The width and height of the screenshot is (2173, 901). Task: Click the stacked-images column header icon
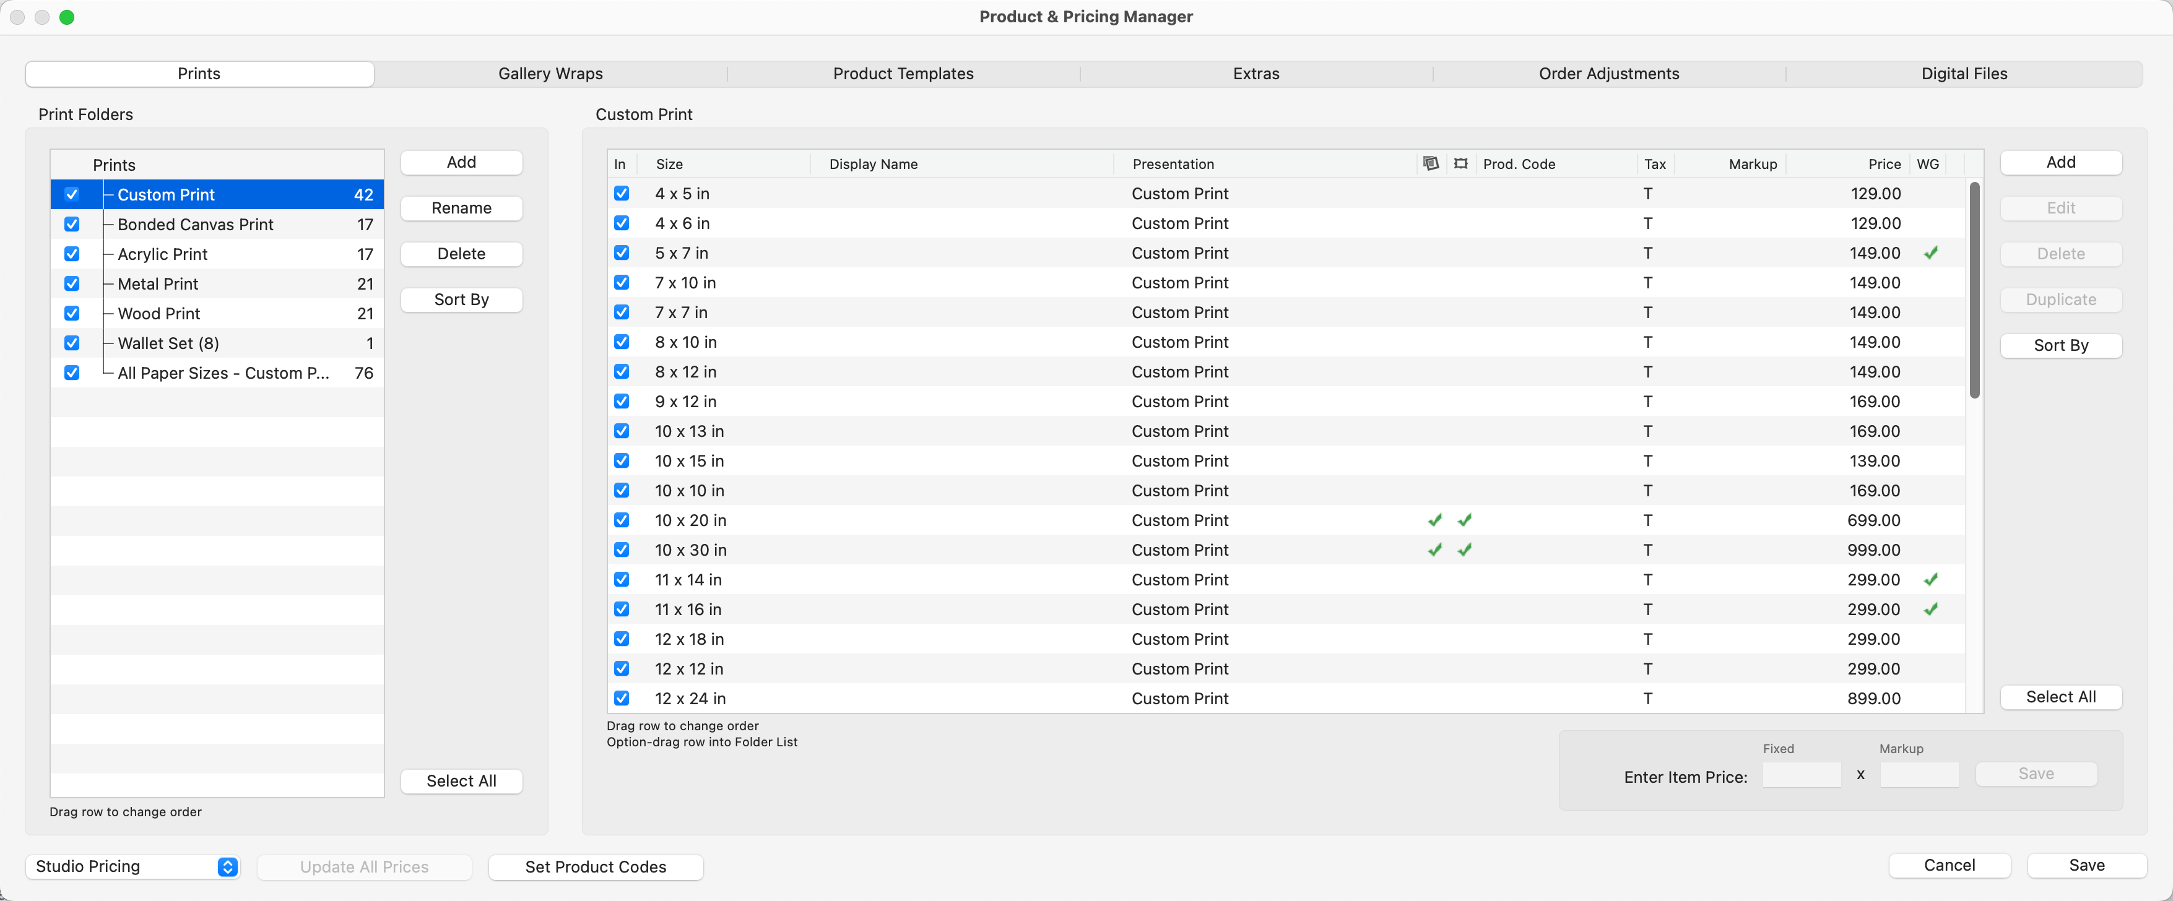[1431, 163]
